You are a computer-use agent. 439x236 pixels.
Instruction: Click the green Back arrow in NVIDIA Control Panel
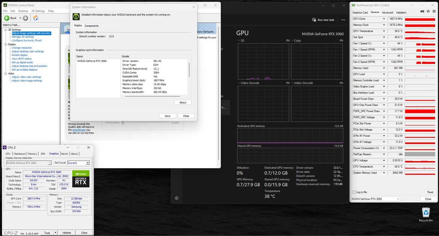(7, 18)
